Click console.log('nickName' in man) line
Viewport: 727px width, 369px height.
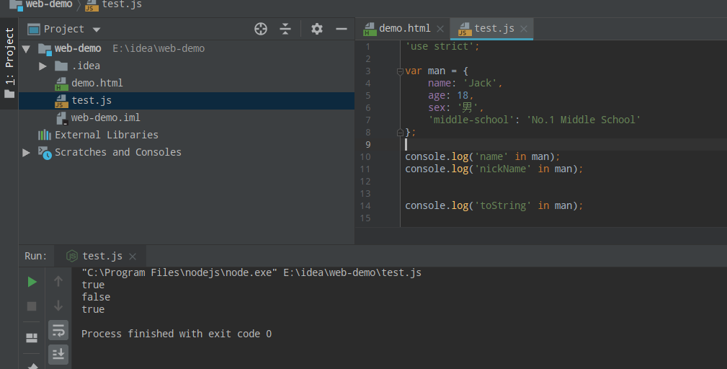point(494,169)
